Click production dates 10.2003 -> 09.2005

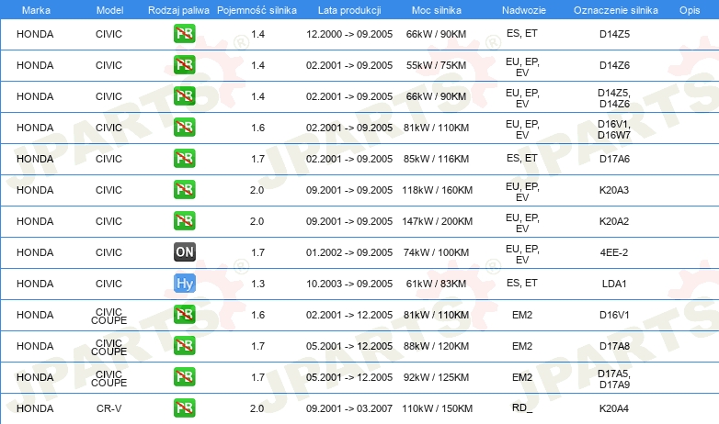(x=349, y=284)
